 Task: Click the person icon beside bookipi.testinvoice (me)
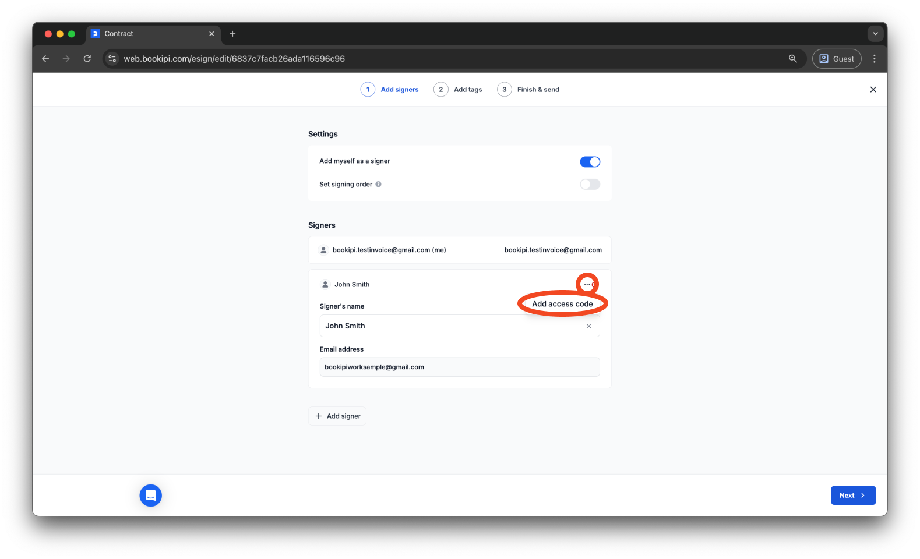click(323, 250)
